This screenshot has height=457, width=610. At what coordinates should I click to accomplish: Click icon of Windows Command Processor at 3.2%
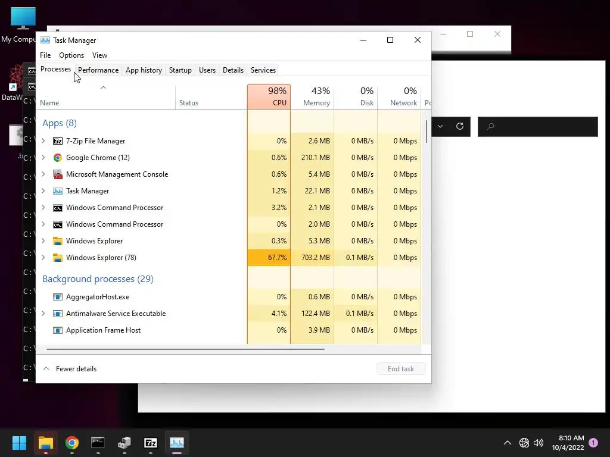click(x=58, y=208)
